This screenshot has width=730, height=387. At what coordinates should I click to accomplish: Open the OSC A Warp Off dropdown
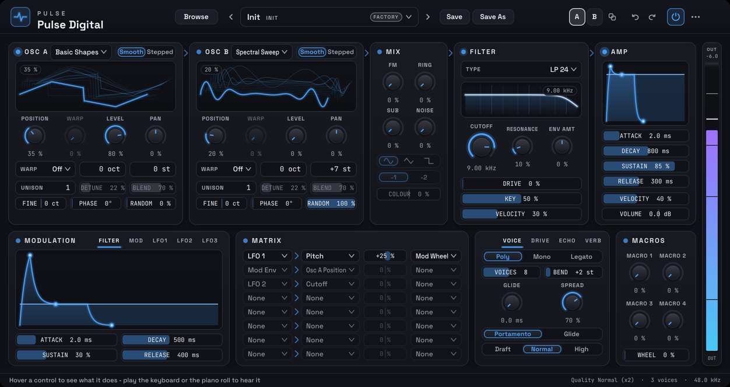pyautogui.click(x=46, y=169)
